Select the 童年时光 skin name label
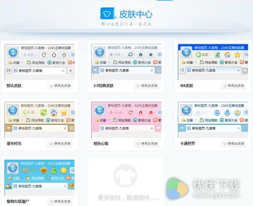 click(x=14, y=144)
